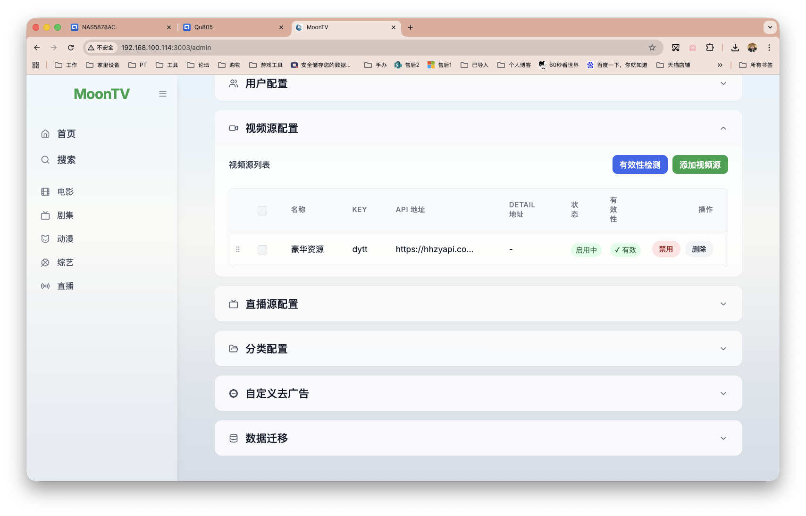Toggle the 启用中 status badge
Viewport: 806px width, 516px height.
(586, 250)
